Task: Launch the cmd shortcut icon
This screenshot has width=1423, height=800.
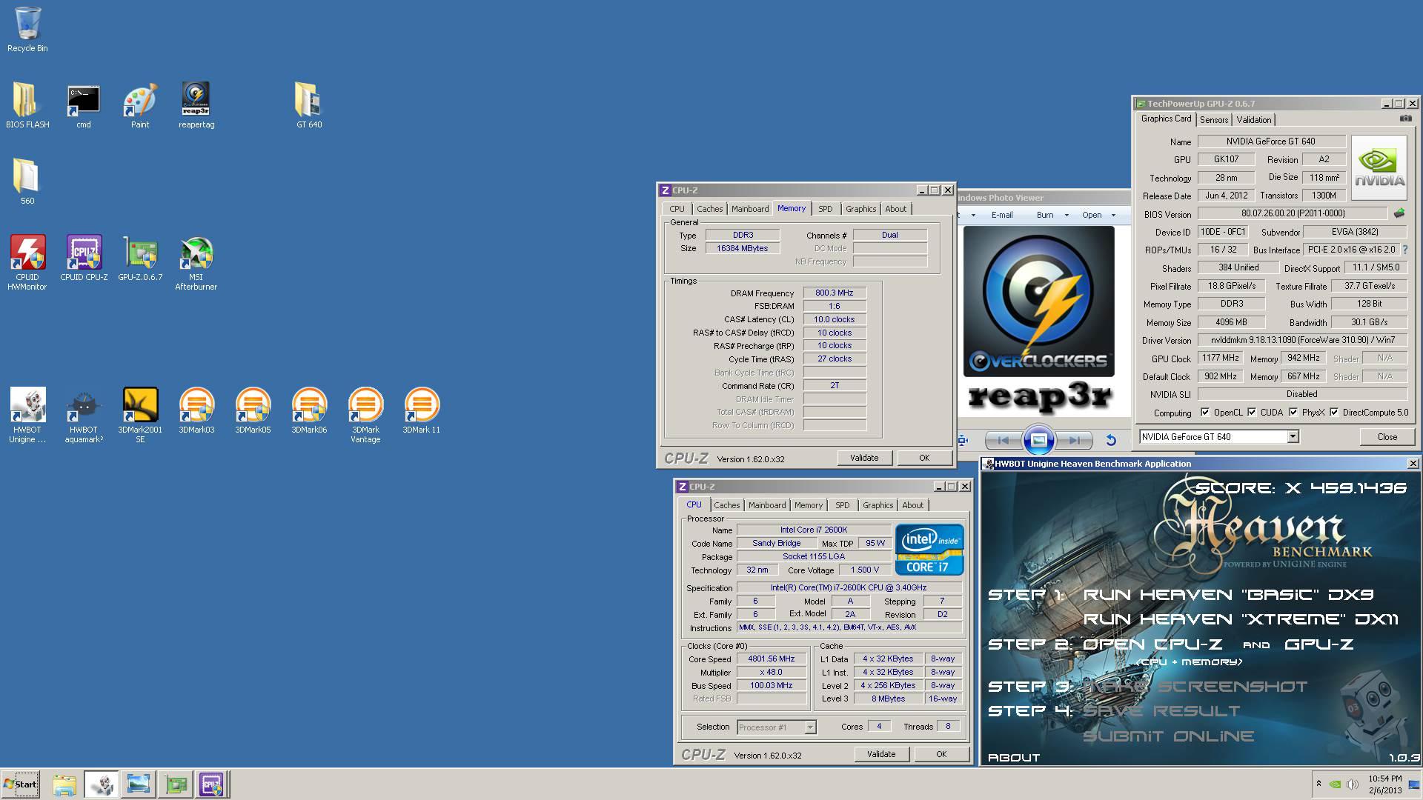Action: tap(83, 106)
